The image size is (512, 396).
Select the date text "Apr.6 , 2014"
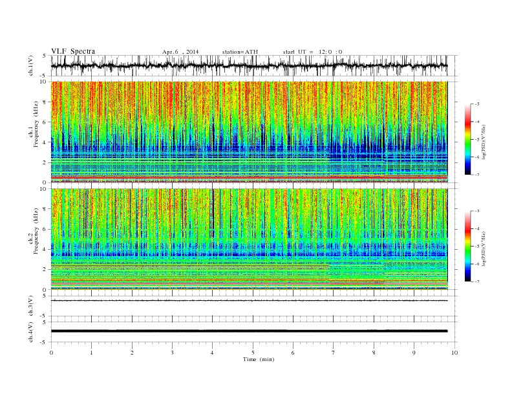click(180, 52)
